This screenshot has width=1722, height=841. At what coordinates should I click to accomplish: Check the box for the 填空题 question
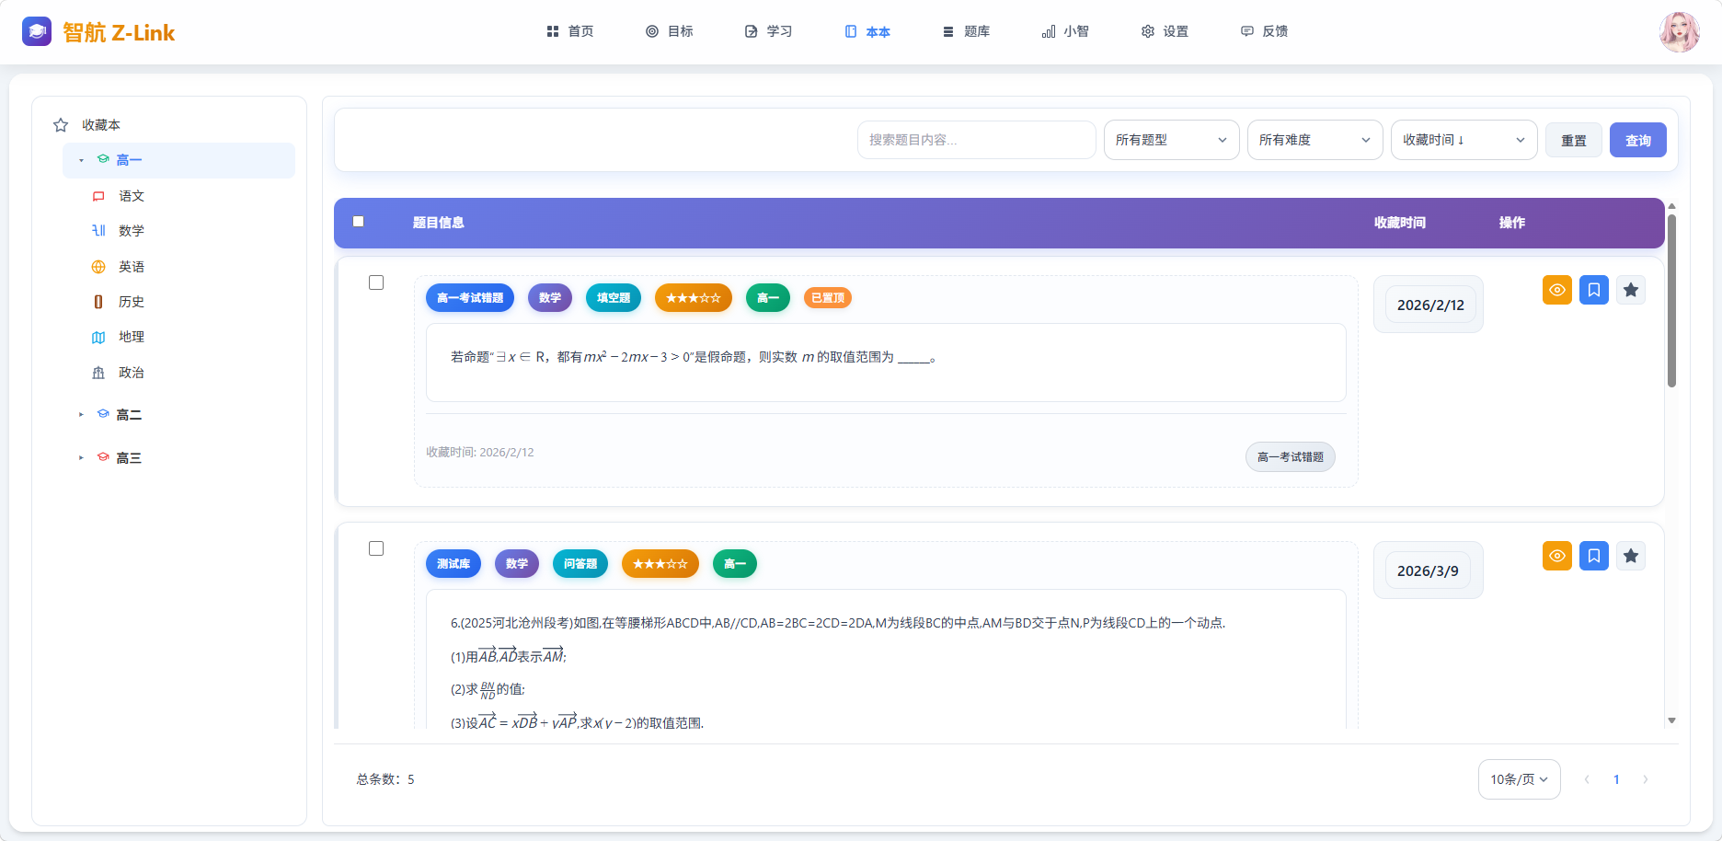pyautogui.click(x=376, y=282)
